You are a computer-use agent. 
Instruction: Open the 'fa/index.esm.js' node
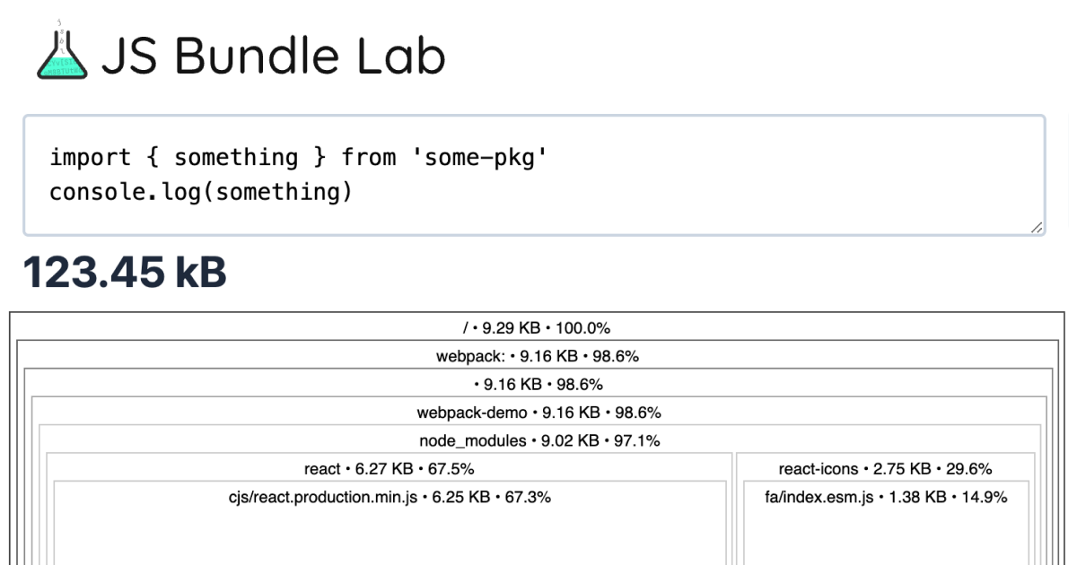[x=884, y=494]
